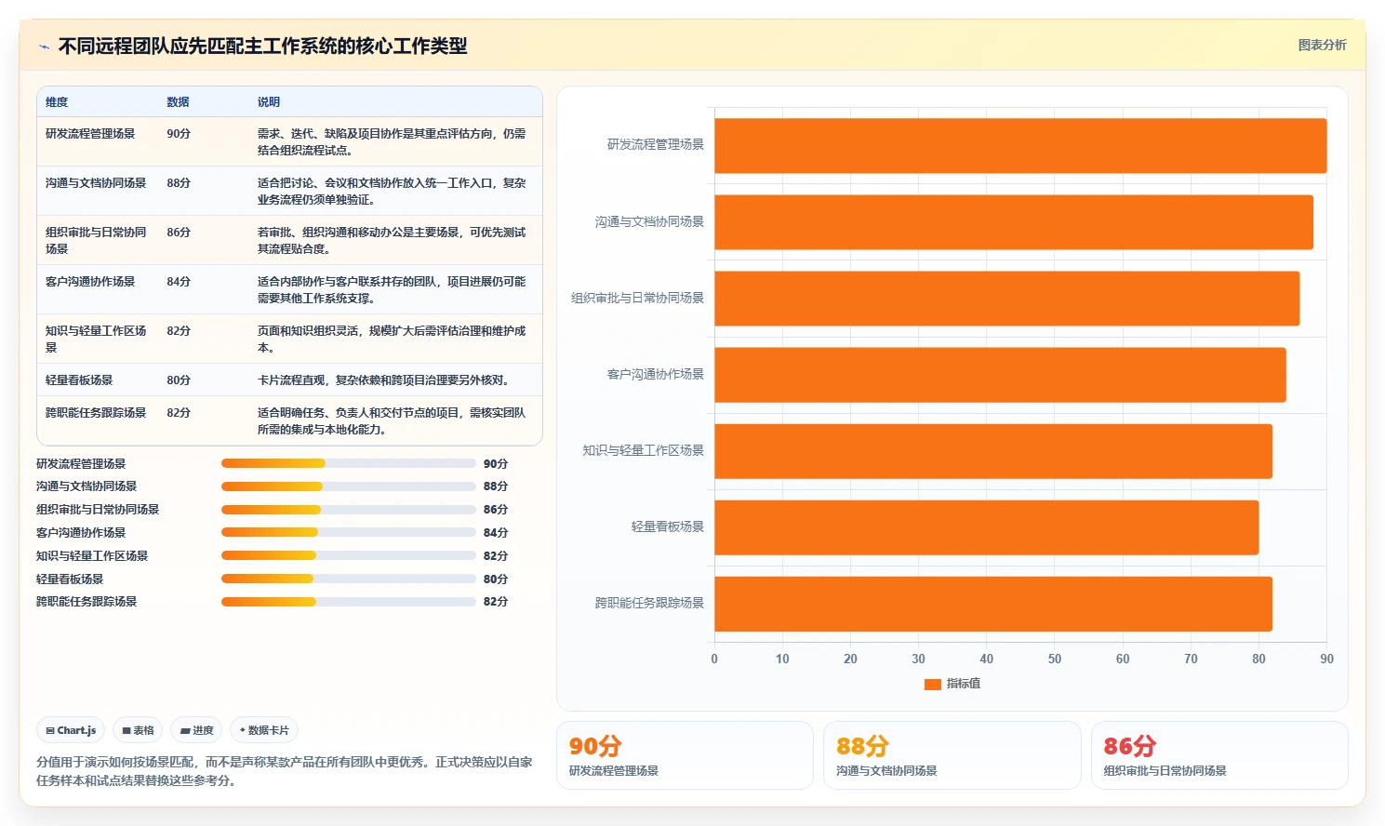Select the 表格 tag chip
Screen dimensions: 1385x826
[138, 730]
